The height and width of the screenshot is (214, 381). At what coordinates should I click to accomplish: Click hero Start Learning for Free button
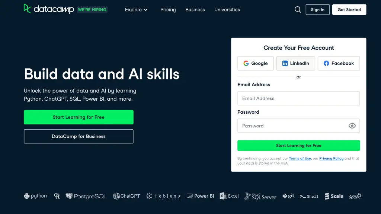pos(79,117)
